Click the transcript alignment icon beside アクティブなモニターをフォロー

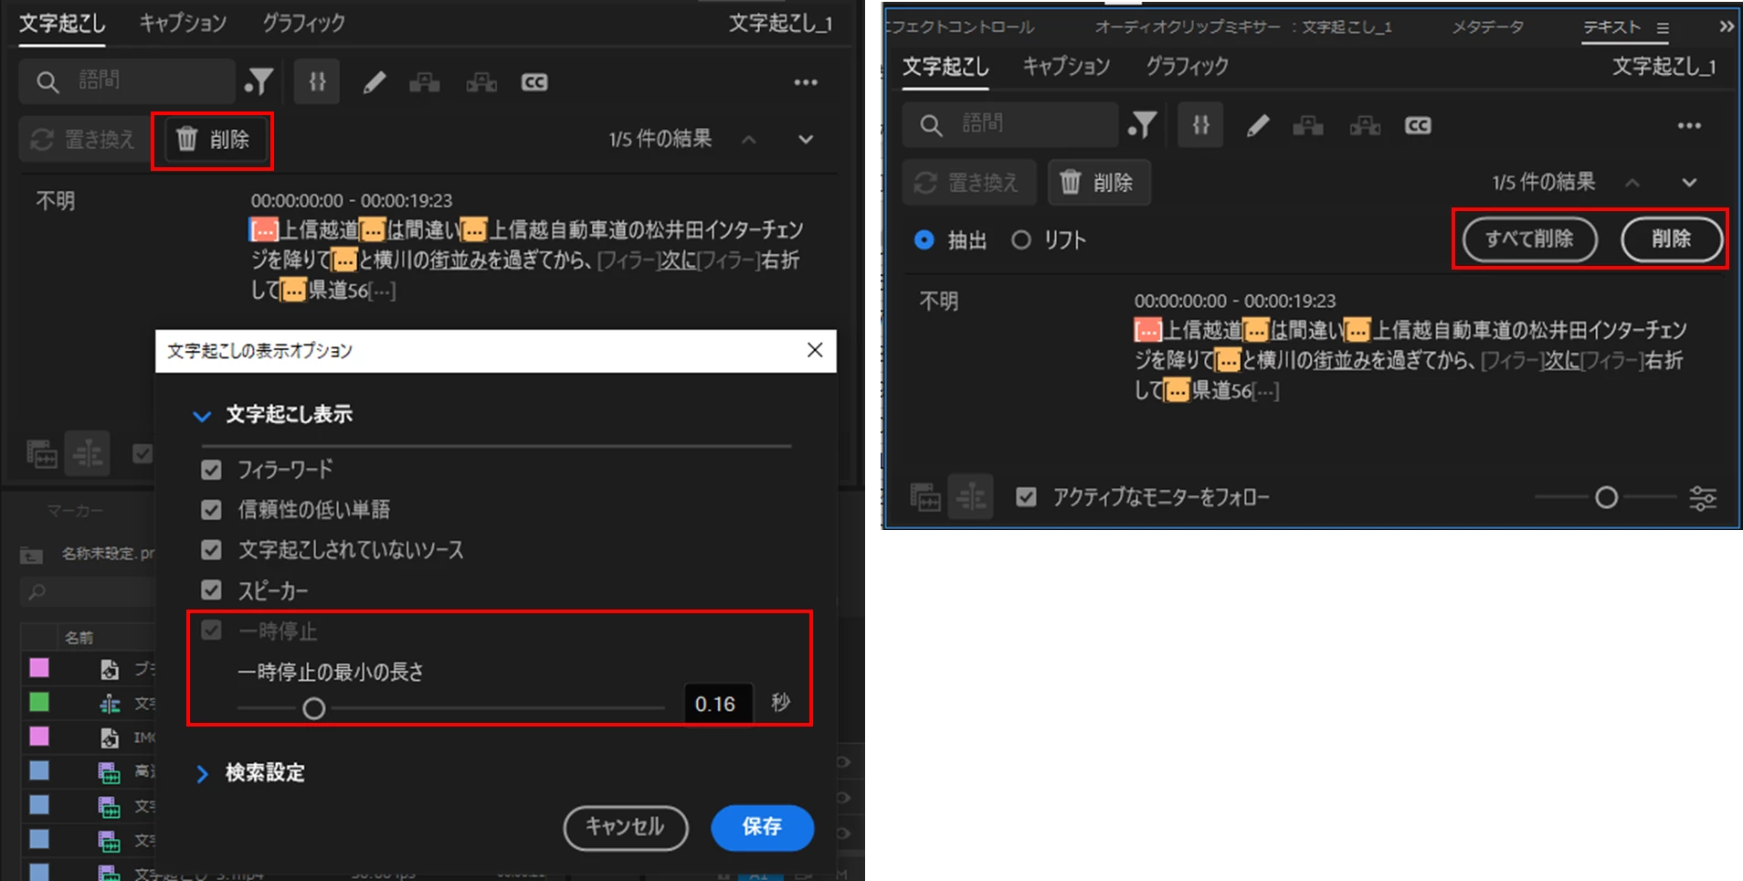[970, 497]
